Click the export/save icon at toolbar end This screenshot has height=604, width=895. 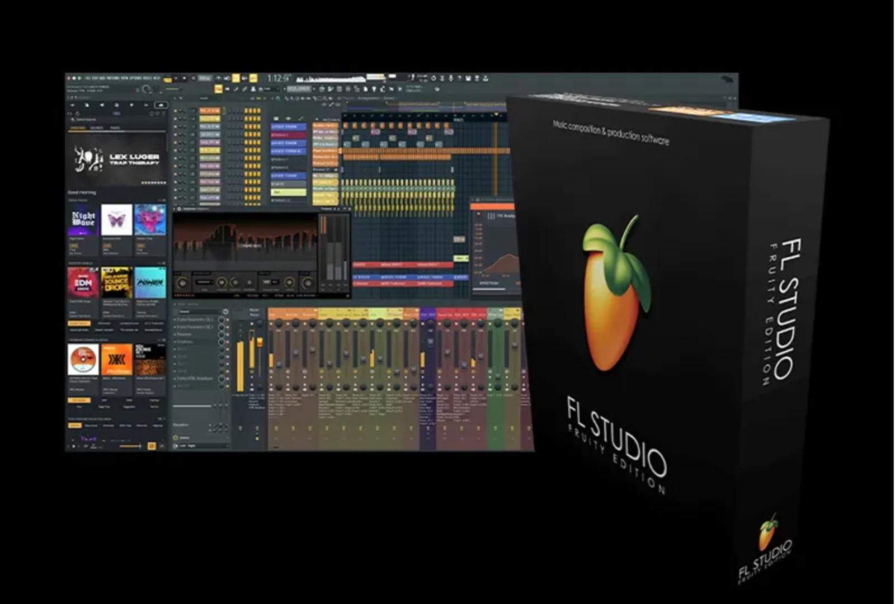pyautogui.click(x=486, y=78)
